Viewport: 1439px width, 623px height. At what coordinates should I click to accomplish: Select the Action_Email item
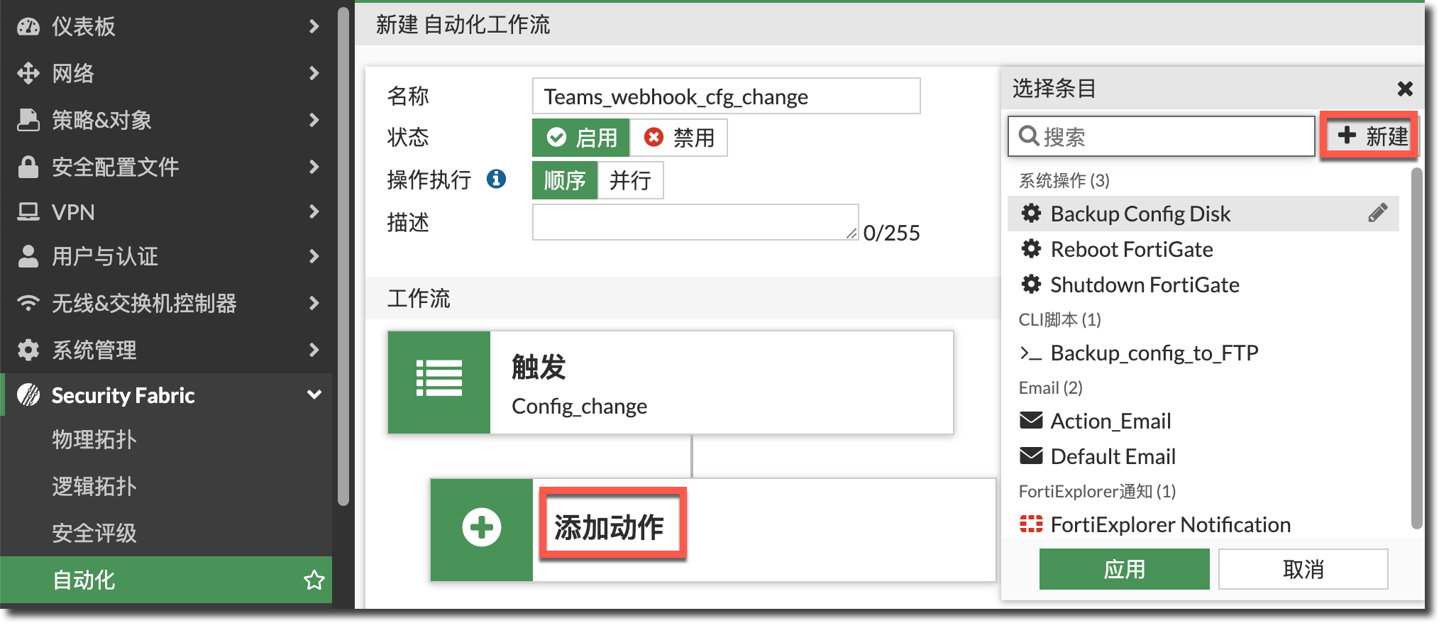click(x=1110, y=421)
